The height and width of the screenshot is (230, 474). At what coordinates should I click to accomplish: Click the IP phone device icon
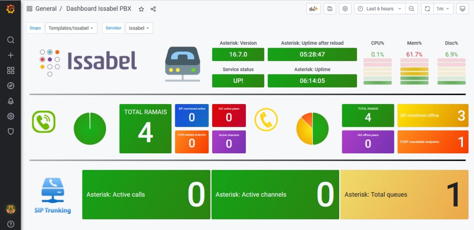pyautogui.click(x=183, y=64)
